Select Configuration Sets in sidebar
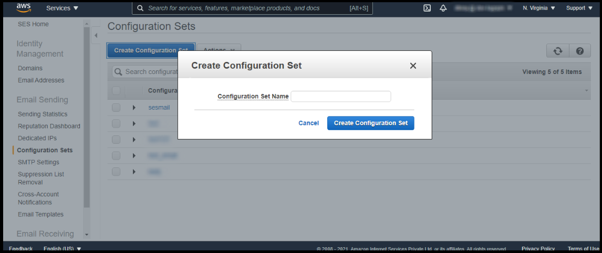 pyautogui.click(x=45, y=150)
